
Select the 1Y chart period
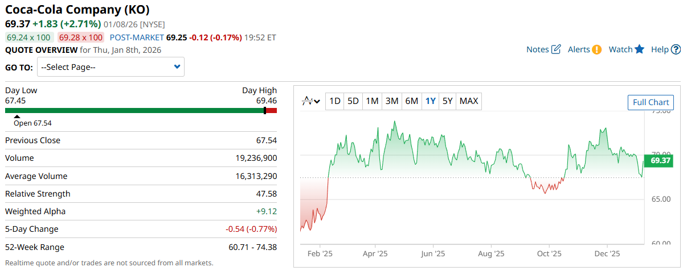pos(430,101)
